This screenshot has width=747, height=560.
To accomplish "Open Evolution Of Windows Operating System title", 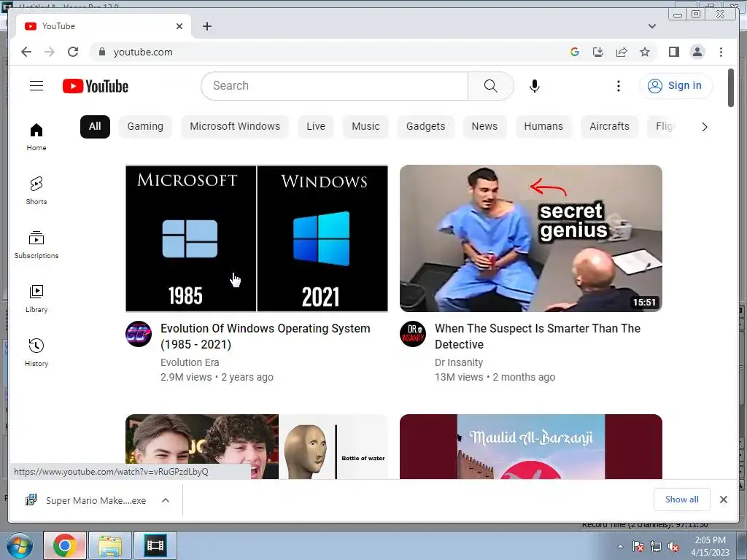I will (266, 336).
